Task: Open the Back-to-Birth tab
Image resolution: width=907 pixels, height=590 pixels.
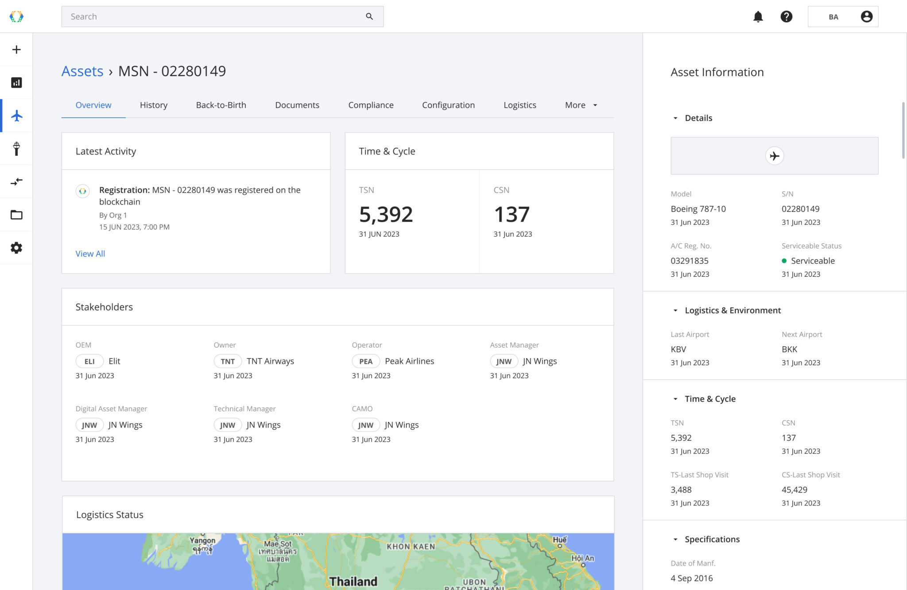Action: 221,105
